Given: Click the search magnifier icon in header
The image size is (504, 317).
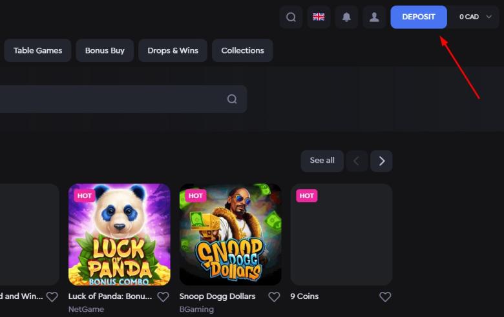Looking at the screenshot, I should click(291, 17).
